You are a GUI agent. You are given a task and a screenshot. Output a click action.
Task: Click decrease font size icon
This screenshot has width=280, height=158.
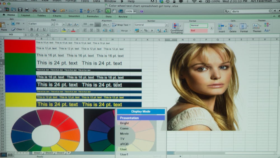76,24
